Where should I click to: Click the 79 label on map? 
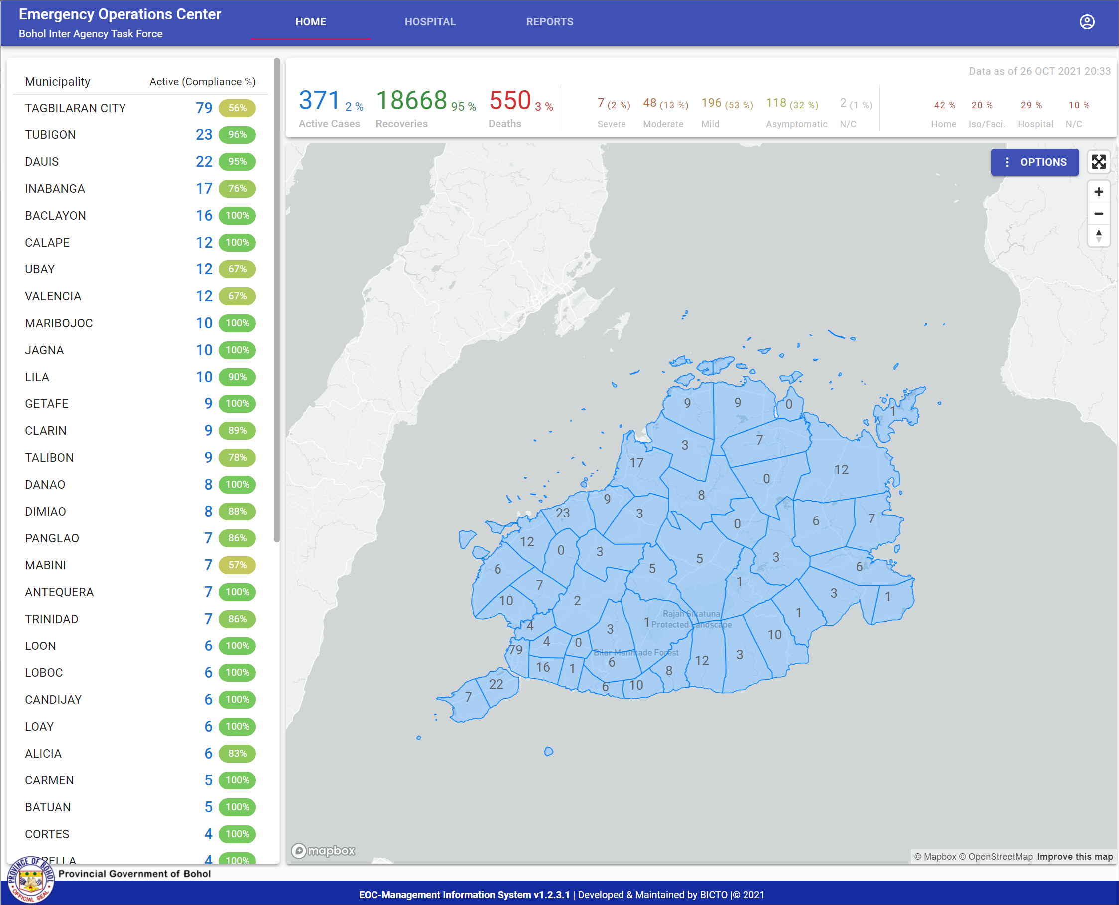click(x=515, y=649)
